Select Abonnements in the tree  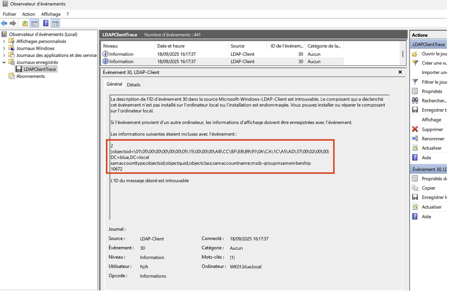[x=30, y=76]
